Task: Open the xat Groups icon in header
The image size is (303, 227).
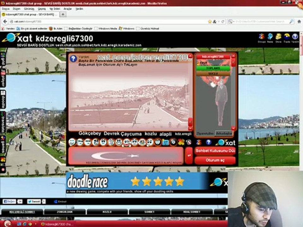Action: pos(262,37)
